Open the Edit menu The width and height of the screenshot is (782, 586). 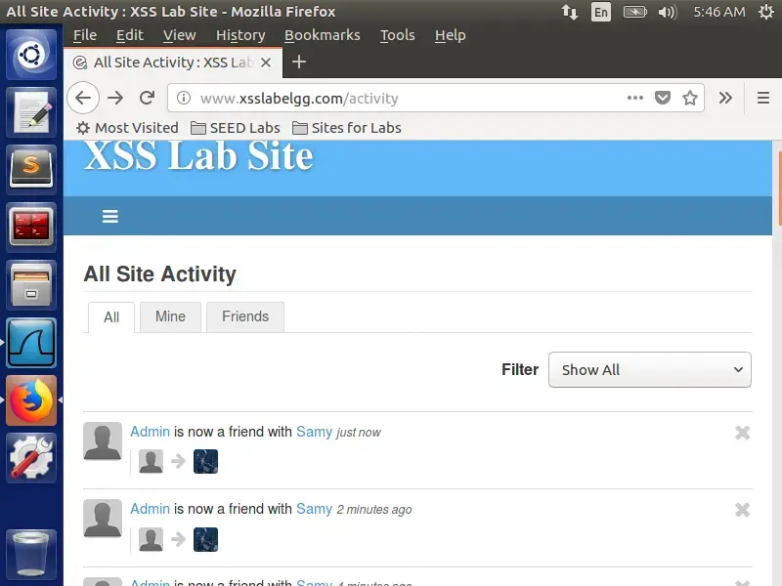tap(130, 35)
